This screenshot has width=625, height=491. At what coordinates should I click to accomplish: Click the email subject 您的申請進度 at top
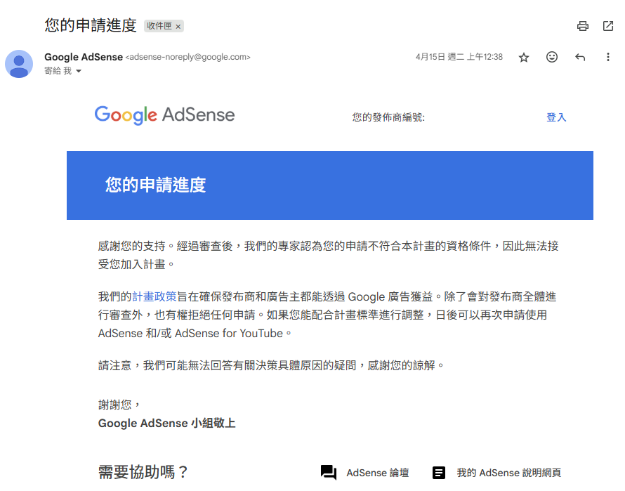pyautogui.click(x=91, y=25)
